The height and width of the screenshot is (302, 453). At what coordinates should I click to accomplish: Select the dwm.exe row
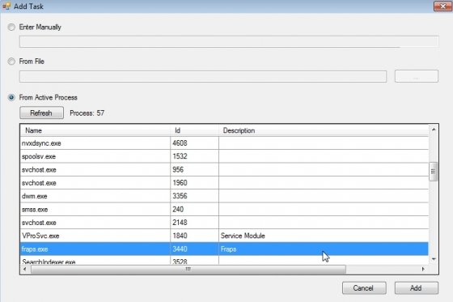[224, 196]
